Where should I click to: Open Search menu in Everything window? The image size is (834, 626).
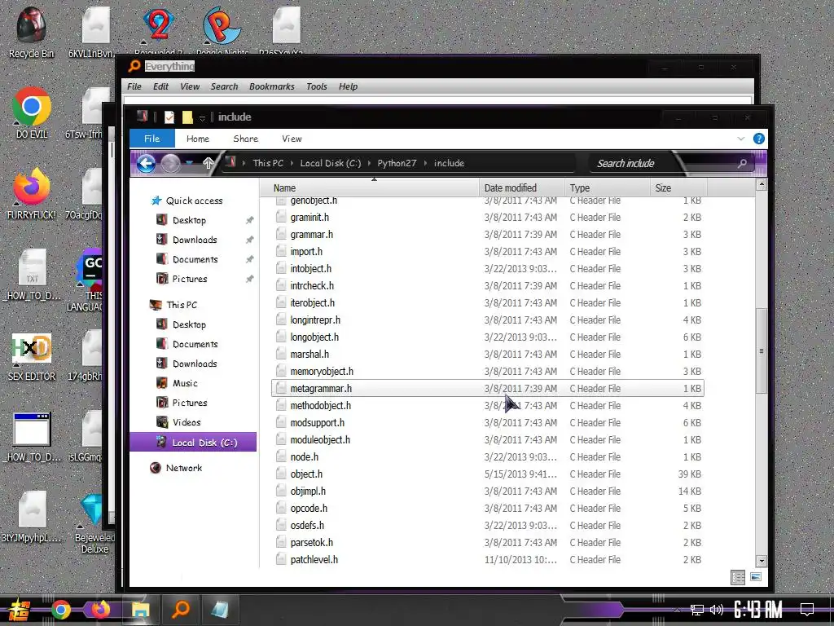225,86
